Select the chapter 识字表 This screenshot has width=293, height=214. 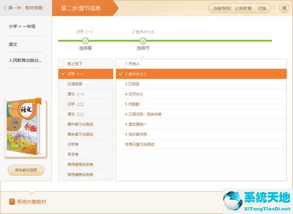(x=86, y=144)
